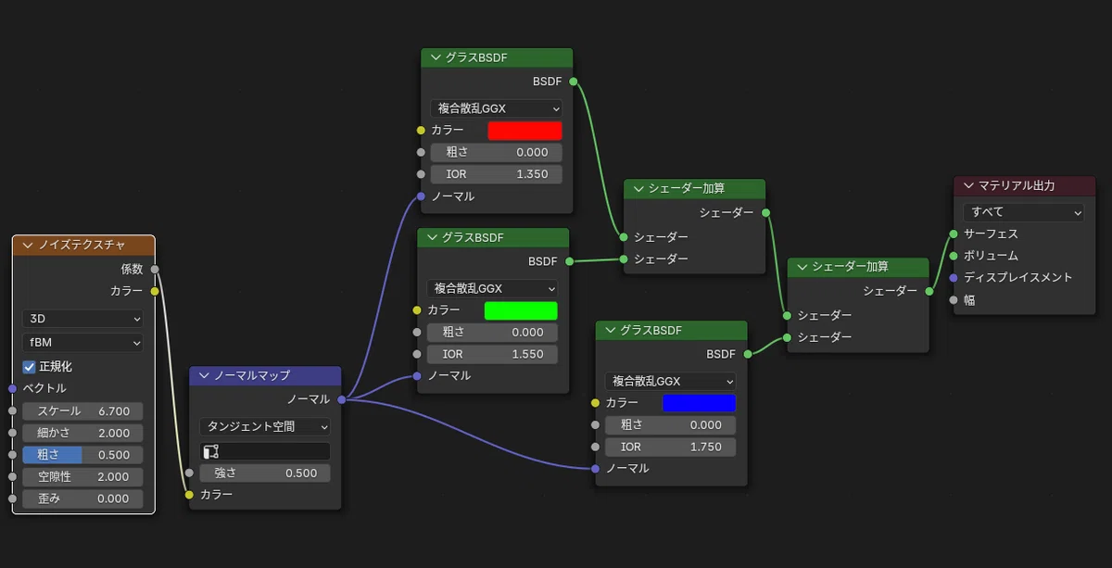Click the ボリューム input socket

click(954, 256)
